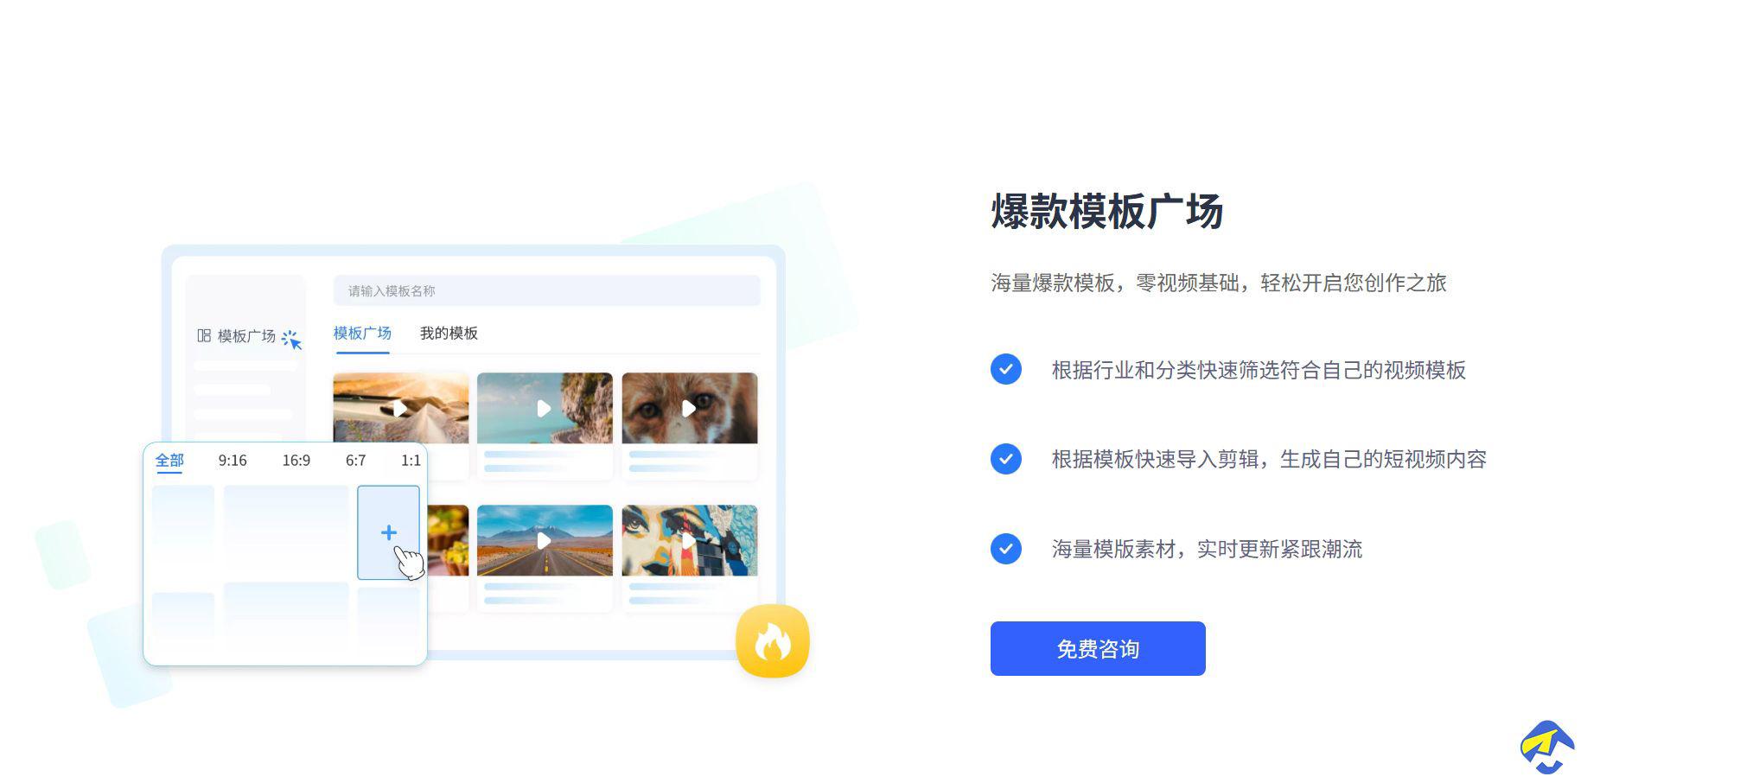
Task: Choose the 16:9 aspect ratio filter
Action: click(x=296, y=461)
